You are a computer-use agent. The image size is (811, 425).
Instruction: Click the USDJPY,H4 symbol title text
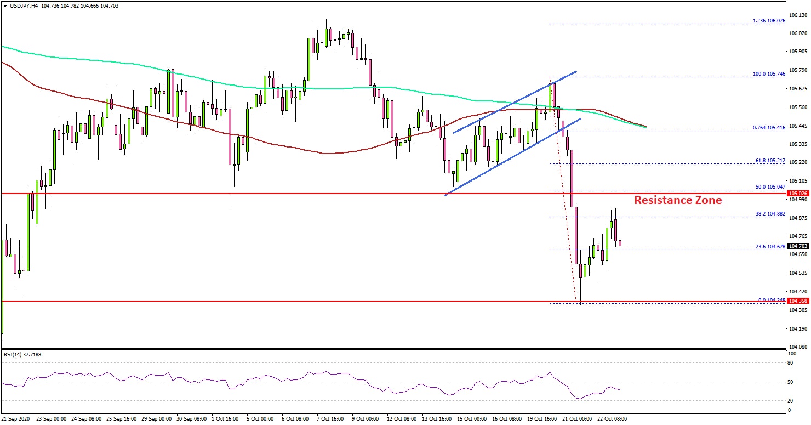(x=25, y=5)
